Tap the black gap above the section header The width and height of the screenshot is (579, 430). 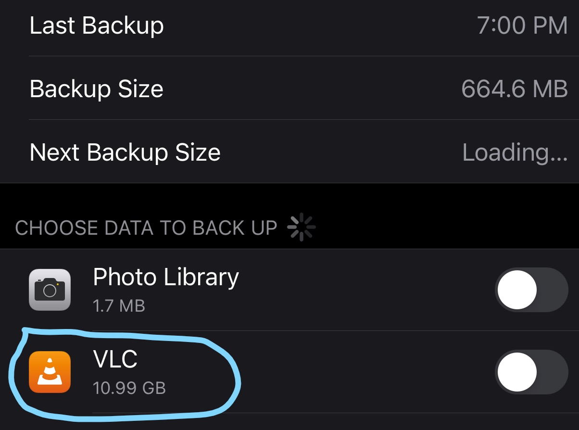[x=289, y=197]
